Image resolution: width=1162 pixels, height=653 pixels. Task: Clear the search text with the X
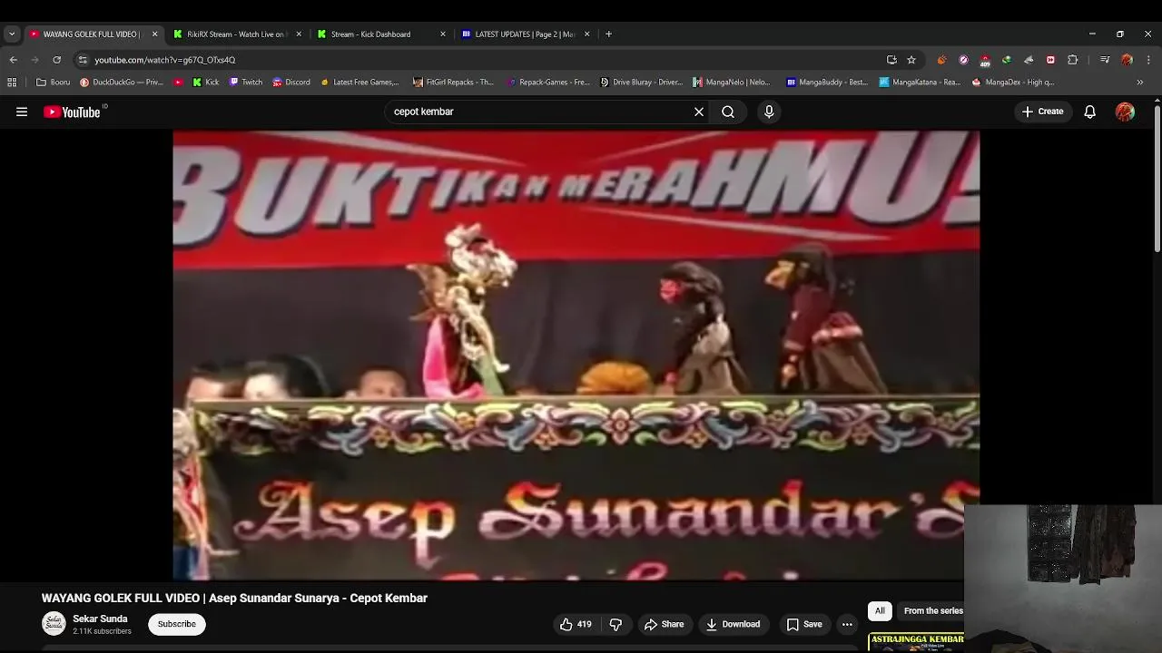point(699,112)
